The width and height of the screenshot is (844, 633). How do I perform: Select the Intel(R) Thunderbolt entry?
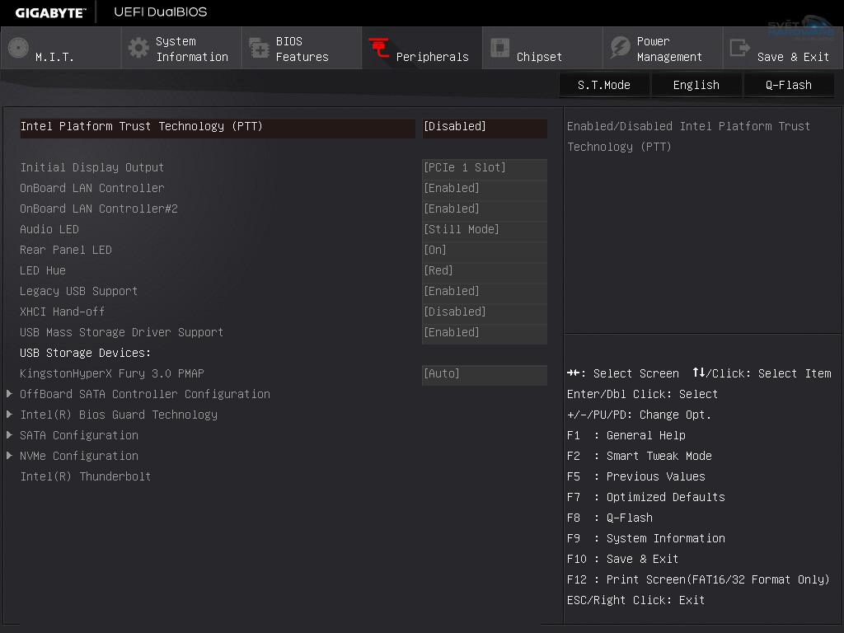86,477
